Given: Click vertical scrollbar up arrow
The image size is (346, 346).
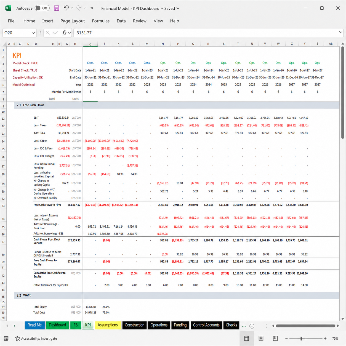Looking at the screenshot, I should [343, 44].
